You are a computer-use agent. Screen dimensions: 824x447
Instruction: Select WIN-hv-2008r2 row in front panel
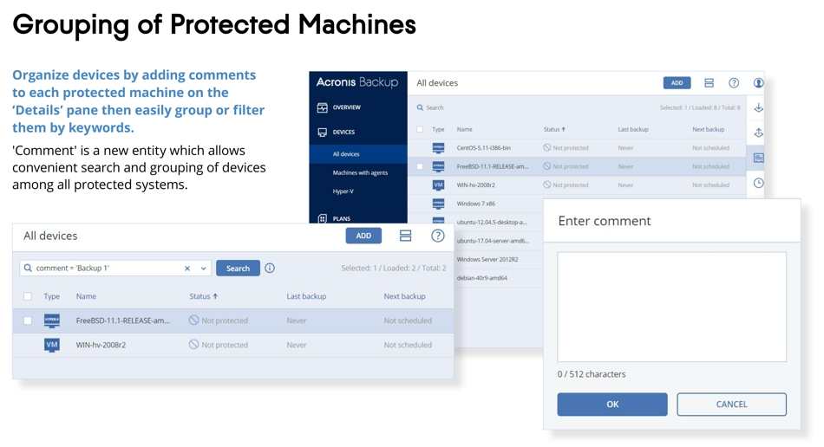point(232,346)
